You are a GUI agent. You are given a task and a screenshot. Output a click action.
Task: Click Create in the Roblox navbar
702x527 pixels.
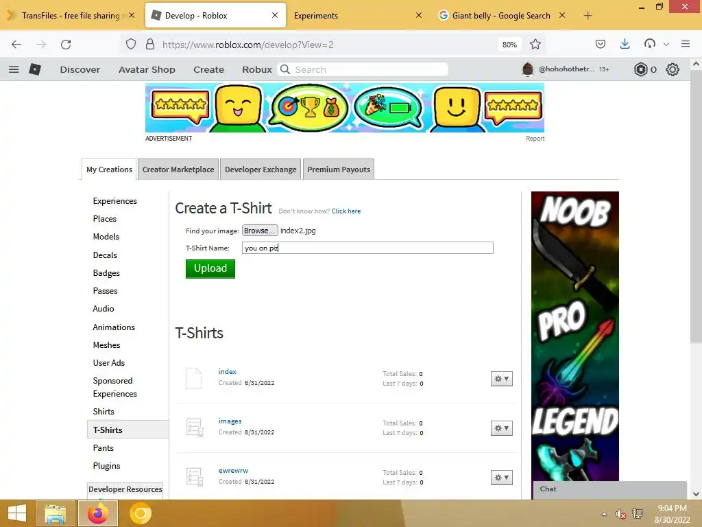208,69
